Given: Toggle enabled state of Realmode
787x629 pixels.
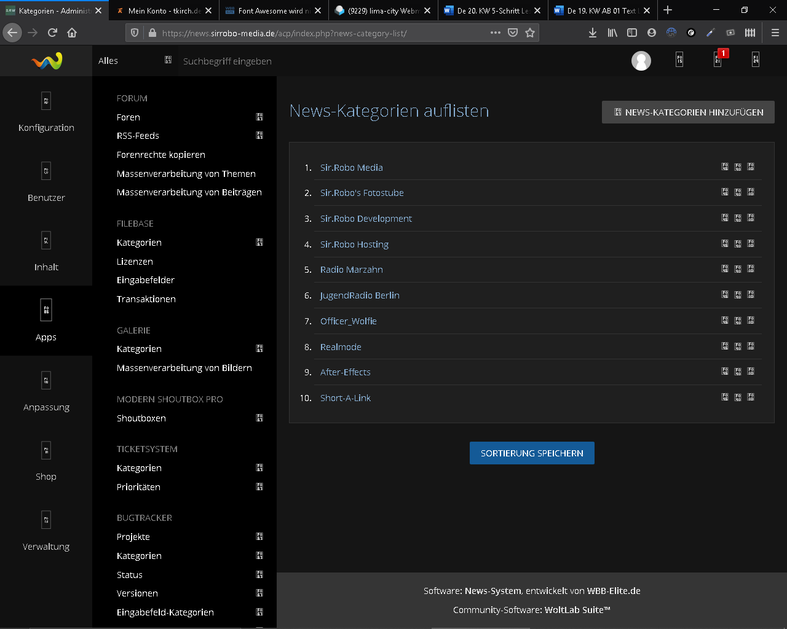Looking at the screenshot, I should point(725,346).
